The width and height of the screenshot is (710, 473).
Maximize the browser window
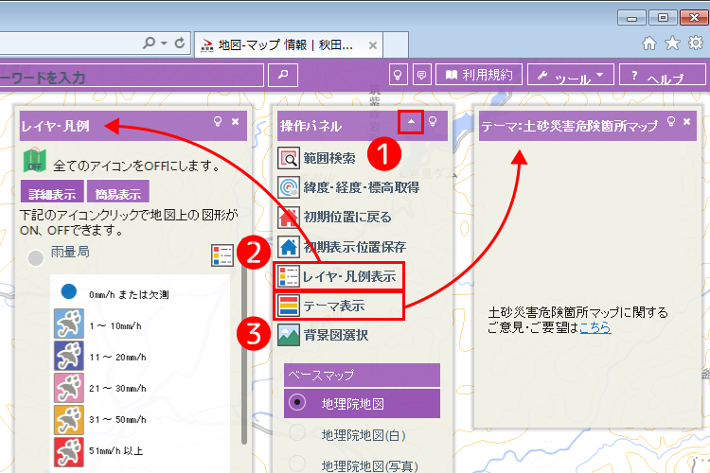tap(663, 18)
